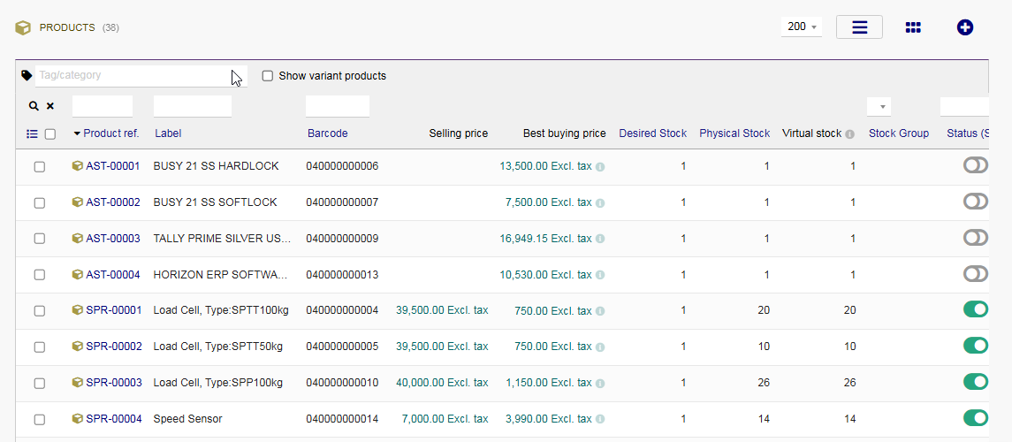Toggle status switch for SPR-00001
The image size is (1012, 442).
975,310
